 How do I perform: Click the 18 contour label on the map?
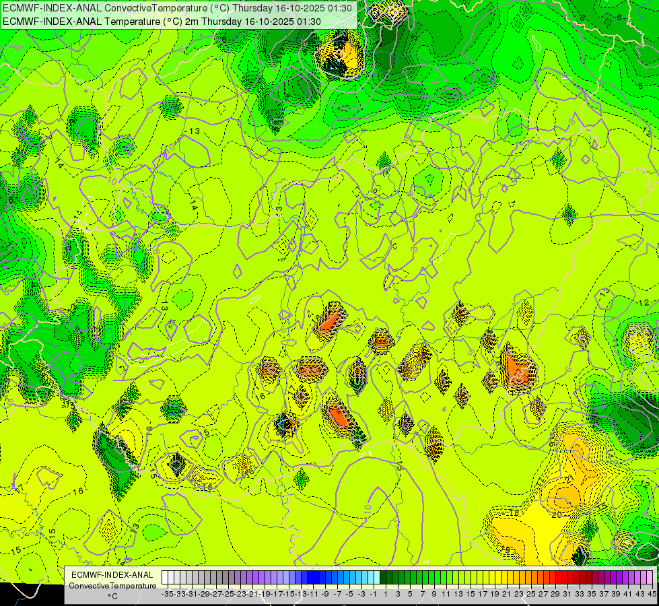point(514,513)
